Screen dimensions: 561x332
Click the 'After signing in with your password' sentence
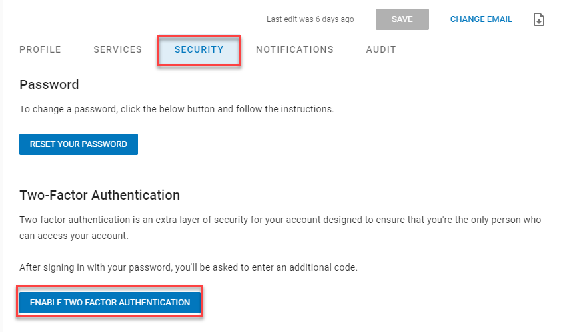(x=189, y=267)
